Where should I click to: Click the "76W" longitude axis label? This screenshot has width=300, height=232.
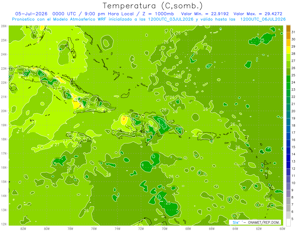pyautogui.click(x=94, y=229)
